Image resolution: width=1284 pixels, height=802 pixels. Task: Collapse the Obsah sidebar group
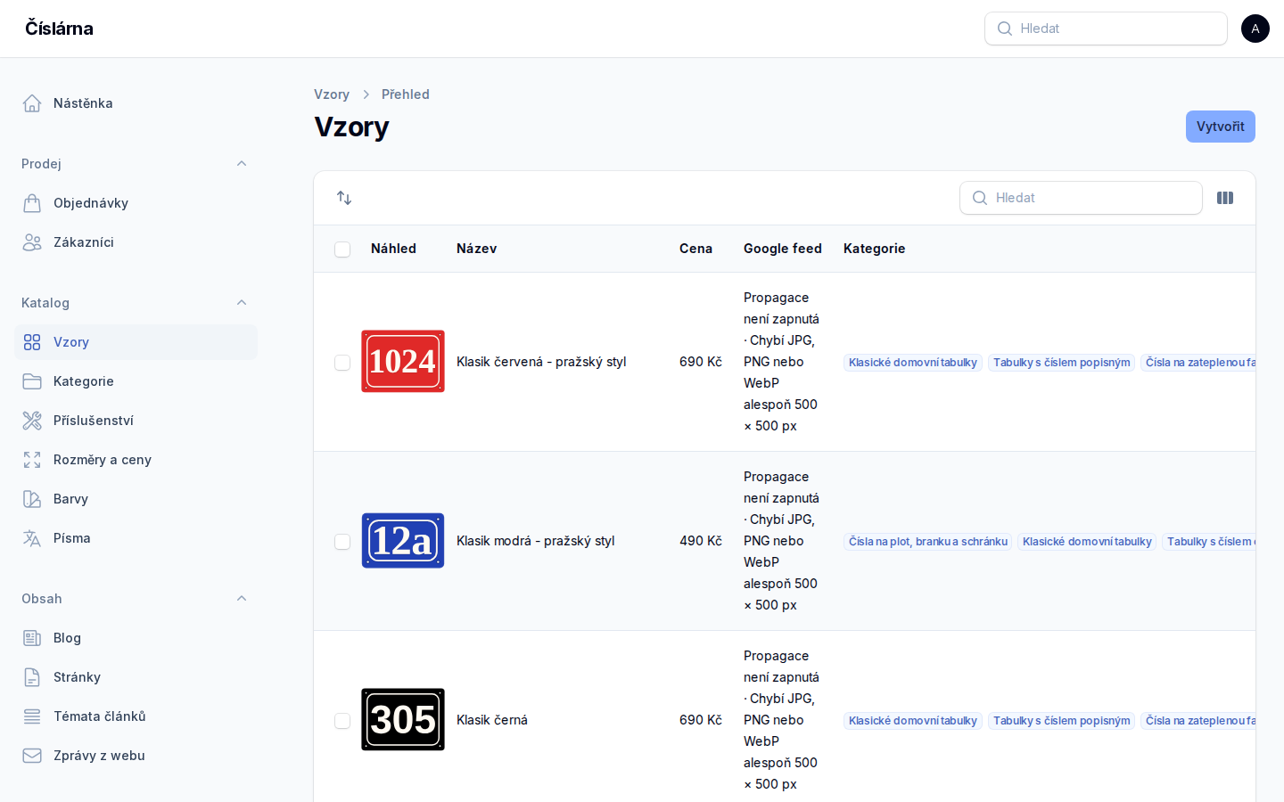(x=242, y=599)
